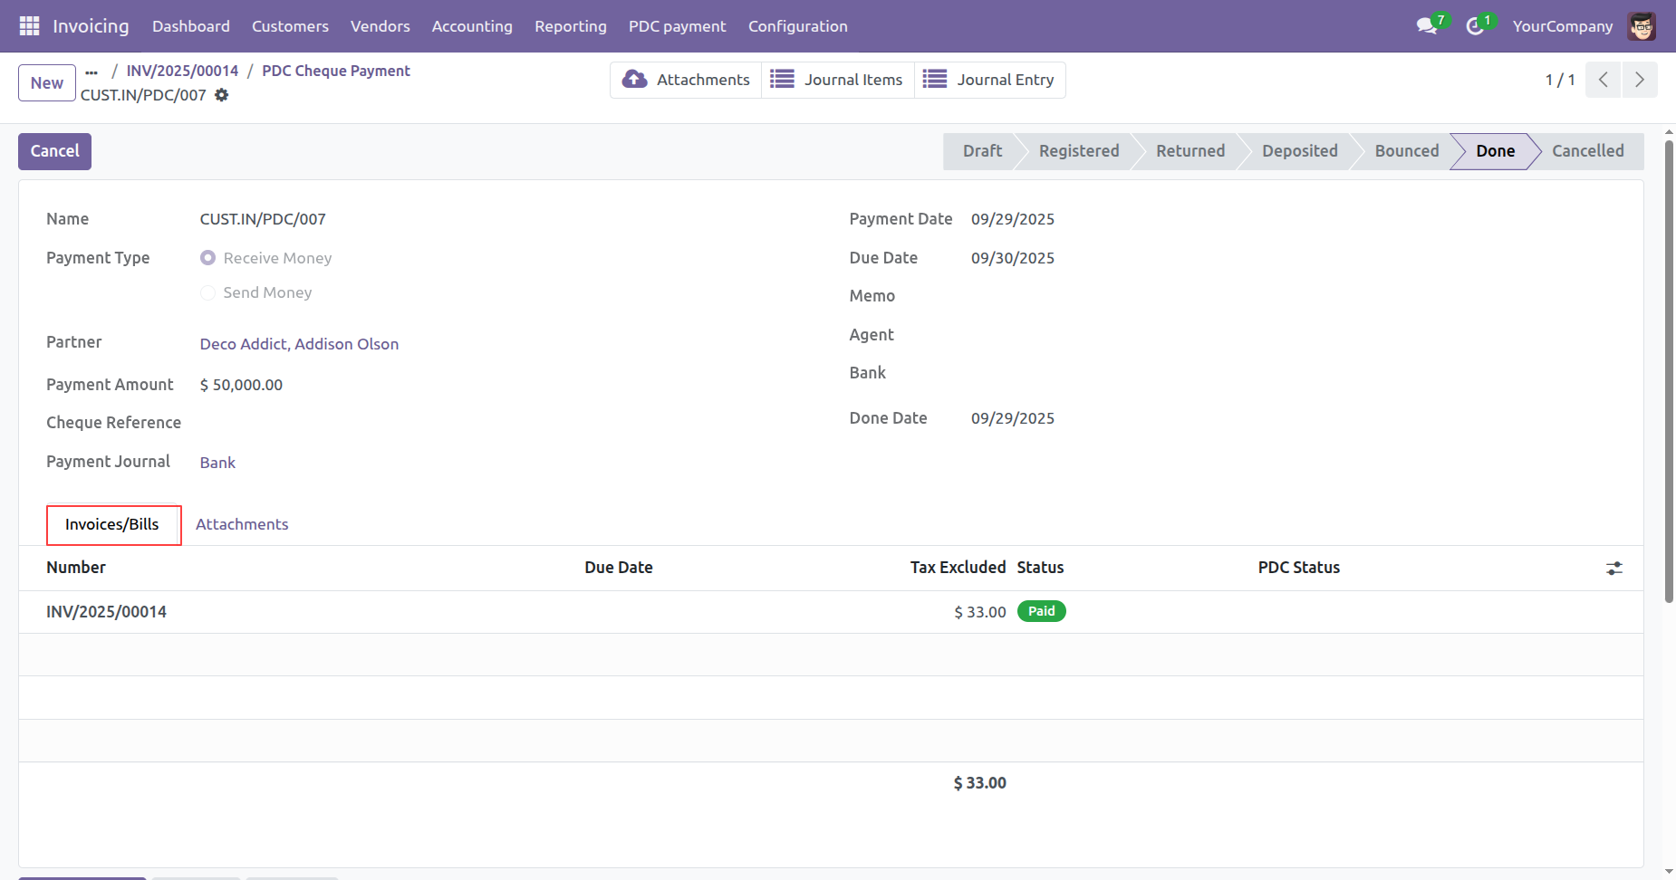Image resolution: width=1676 pixels, height=880 pixels.
Task: Open the INV/2025/00014 invoice row
Action: [x=107, y=612]
